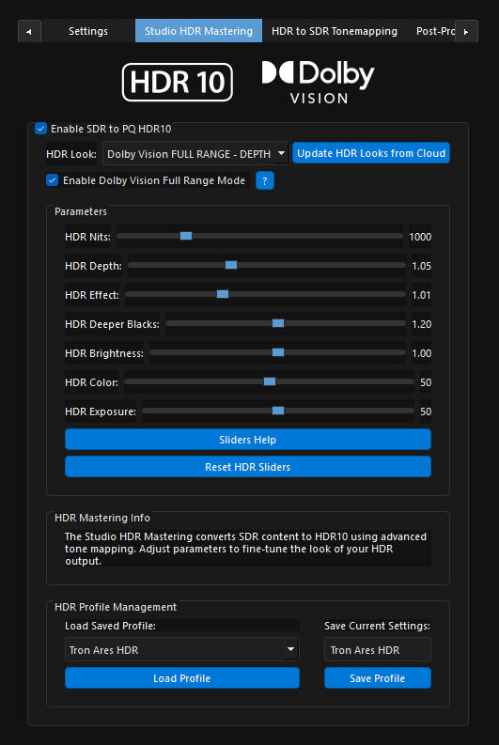Switch to the Settings tab
499x745 pixels.
coord(88,31)
